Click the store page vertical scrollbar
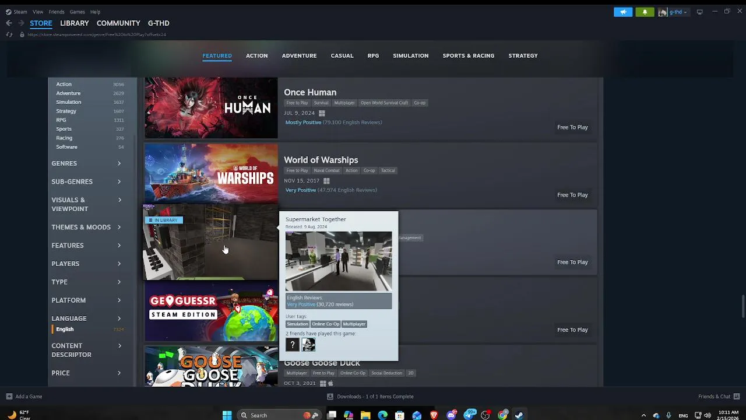 (743, 306)
